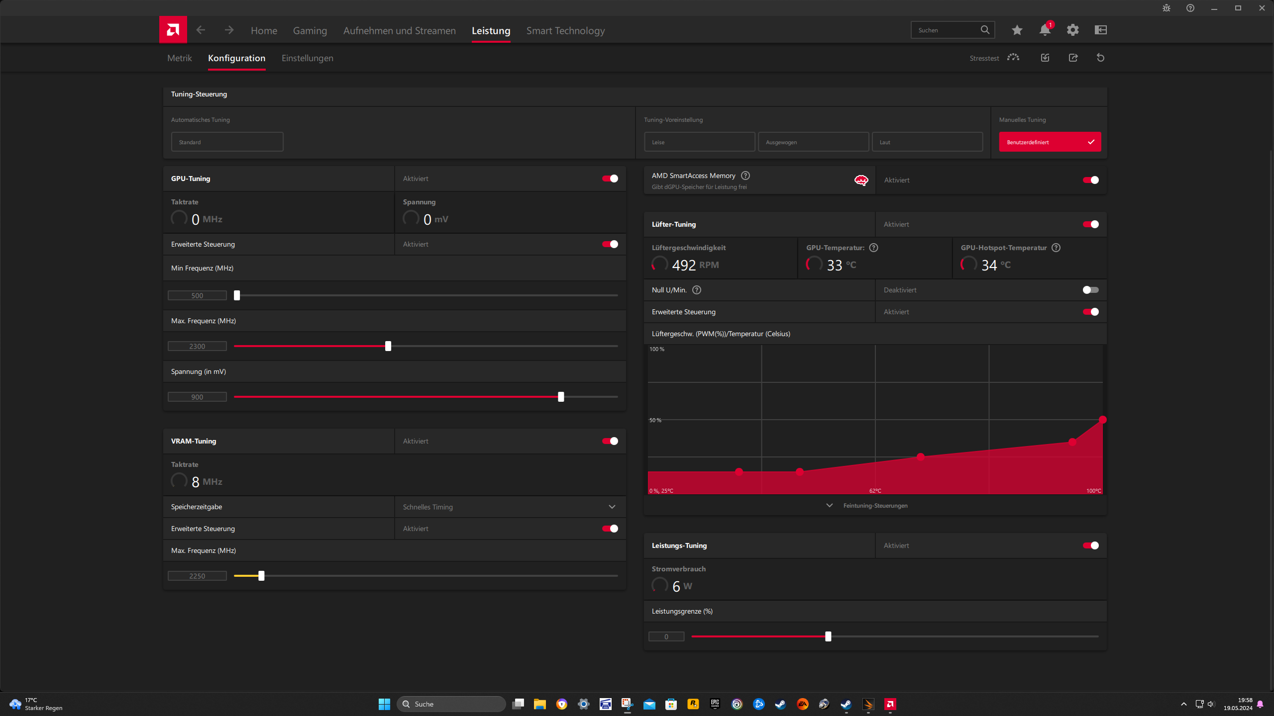Disable the GPU-Tuning toggle

(610, 179)
